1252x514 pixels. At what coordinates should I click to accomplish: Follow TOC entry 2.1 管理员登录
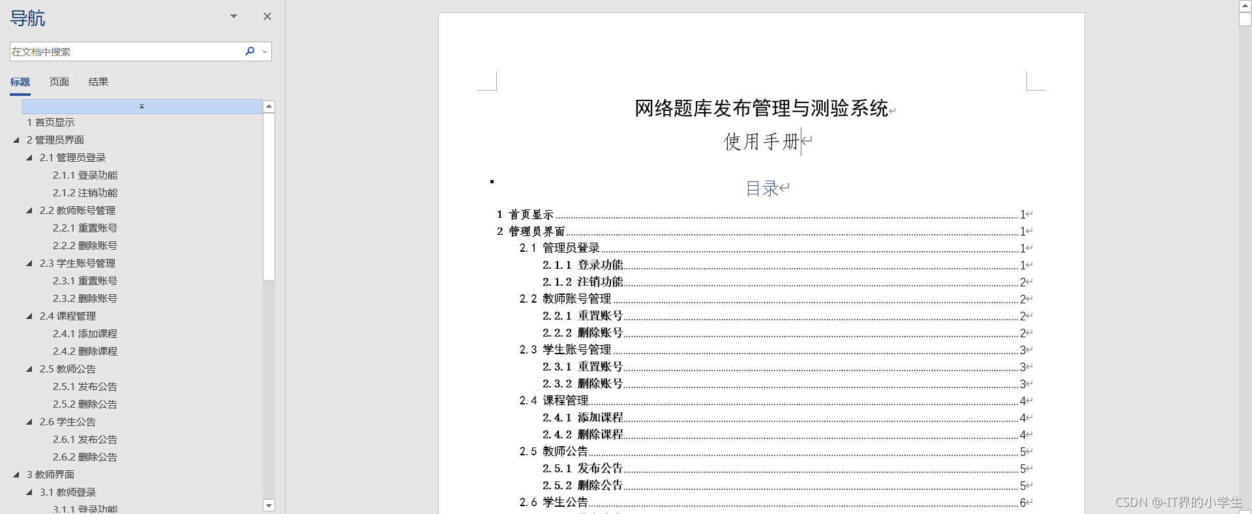click(773, 248)
